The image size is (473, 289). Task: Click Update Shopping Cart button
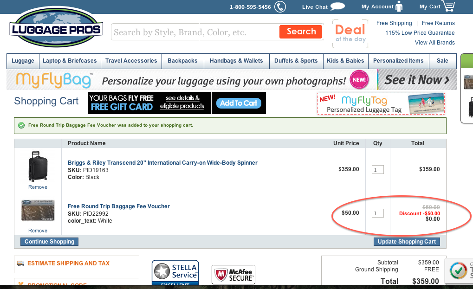tap(407, 242)
